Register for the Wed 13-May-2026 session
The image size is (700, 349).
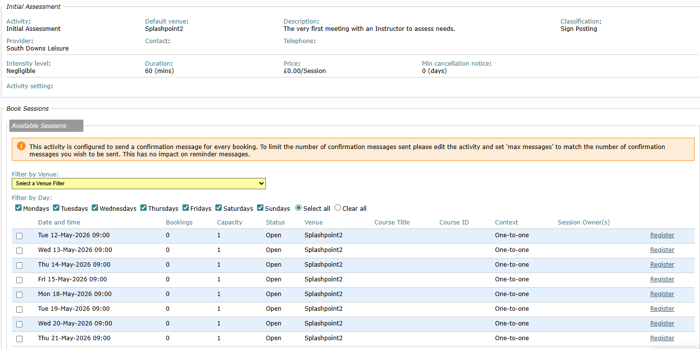662,250
